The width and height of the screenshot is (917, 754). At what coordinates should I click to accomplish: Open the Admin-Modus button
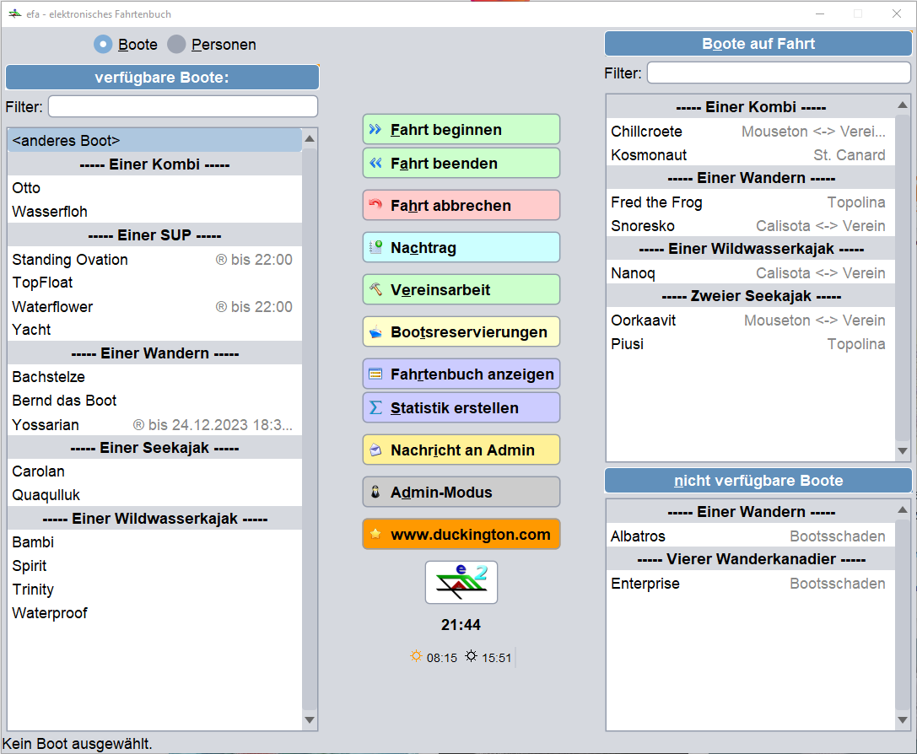tap(461, 492)
